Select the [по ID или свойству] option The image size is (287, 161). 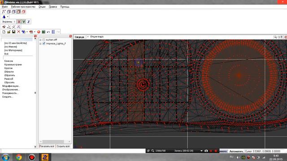pyautogui.click(x=16, y=43)
